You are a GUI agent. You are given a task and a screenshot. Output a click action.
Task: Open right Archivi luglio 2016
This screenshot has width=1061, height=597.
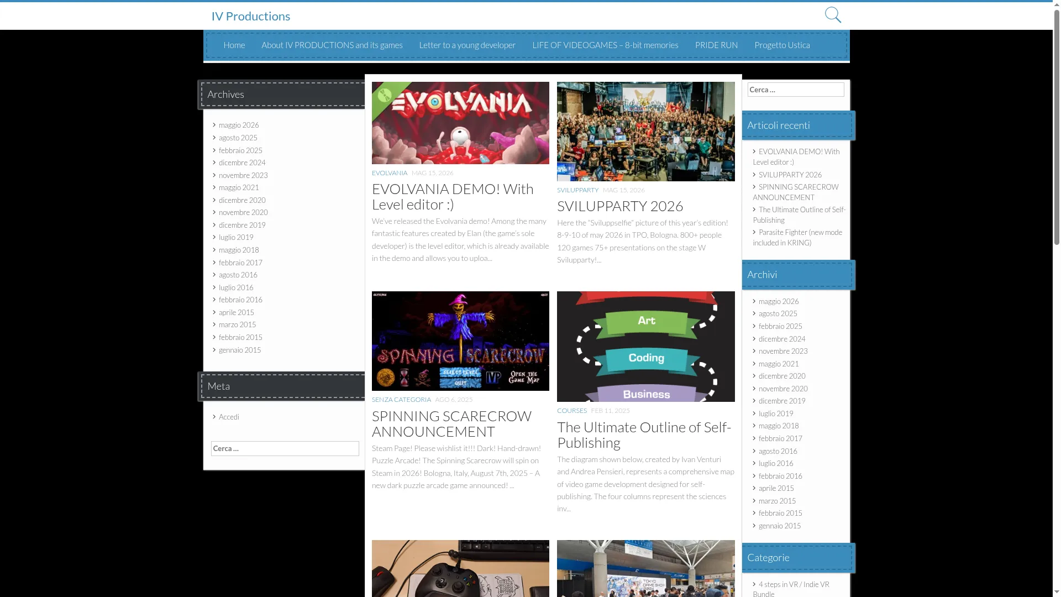(776, 463)
